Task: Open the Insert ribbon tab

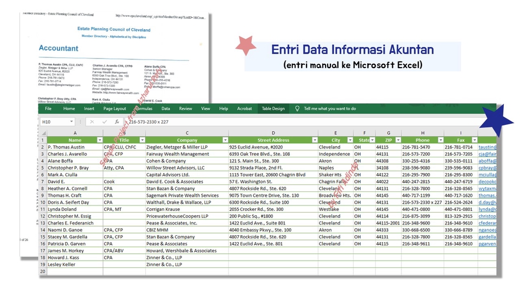Action: [89, 109]
